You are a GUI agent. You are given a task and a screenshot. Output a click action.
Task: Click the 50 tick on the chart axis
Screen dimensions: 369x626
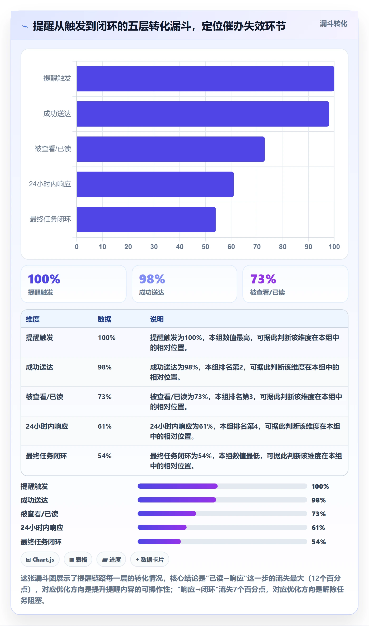click(x=205, y=247)
